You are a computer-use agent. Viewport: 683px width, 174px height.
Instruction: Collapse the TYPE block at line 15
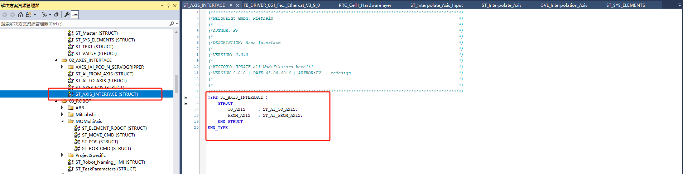(x=186, y=97)
